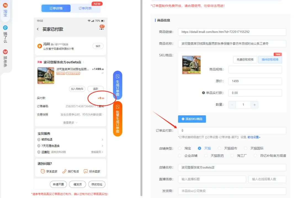Copy order number with 复制
This screenshot has width=298, height=198.
[x=101, y=106]
